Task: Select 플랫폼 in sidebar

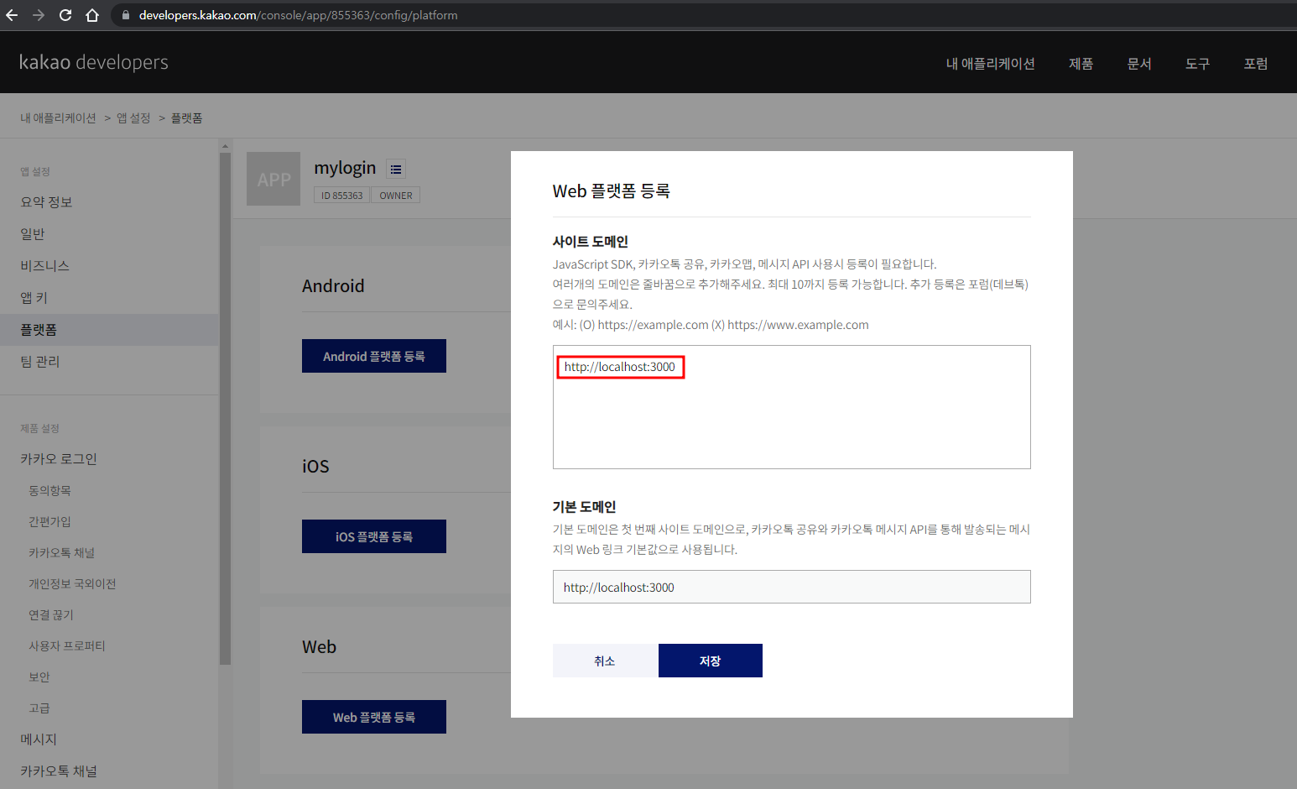Action: click(109, 330)
